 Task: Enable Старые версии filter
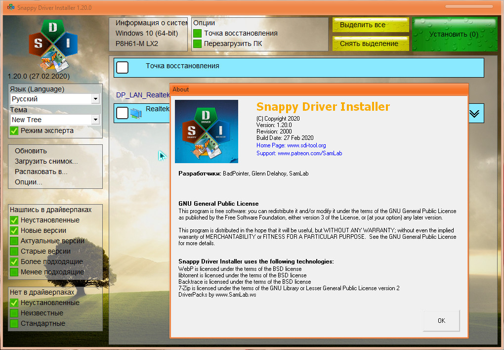tap(14, 251)
